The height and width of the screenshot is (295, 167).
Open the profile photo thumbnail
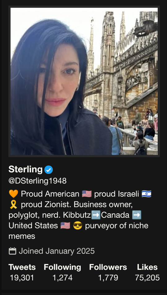coord(84,81)
